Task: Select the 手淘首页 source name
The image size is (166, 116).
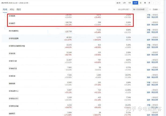Action: 12,24
